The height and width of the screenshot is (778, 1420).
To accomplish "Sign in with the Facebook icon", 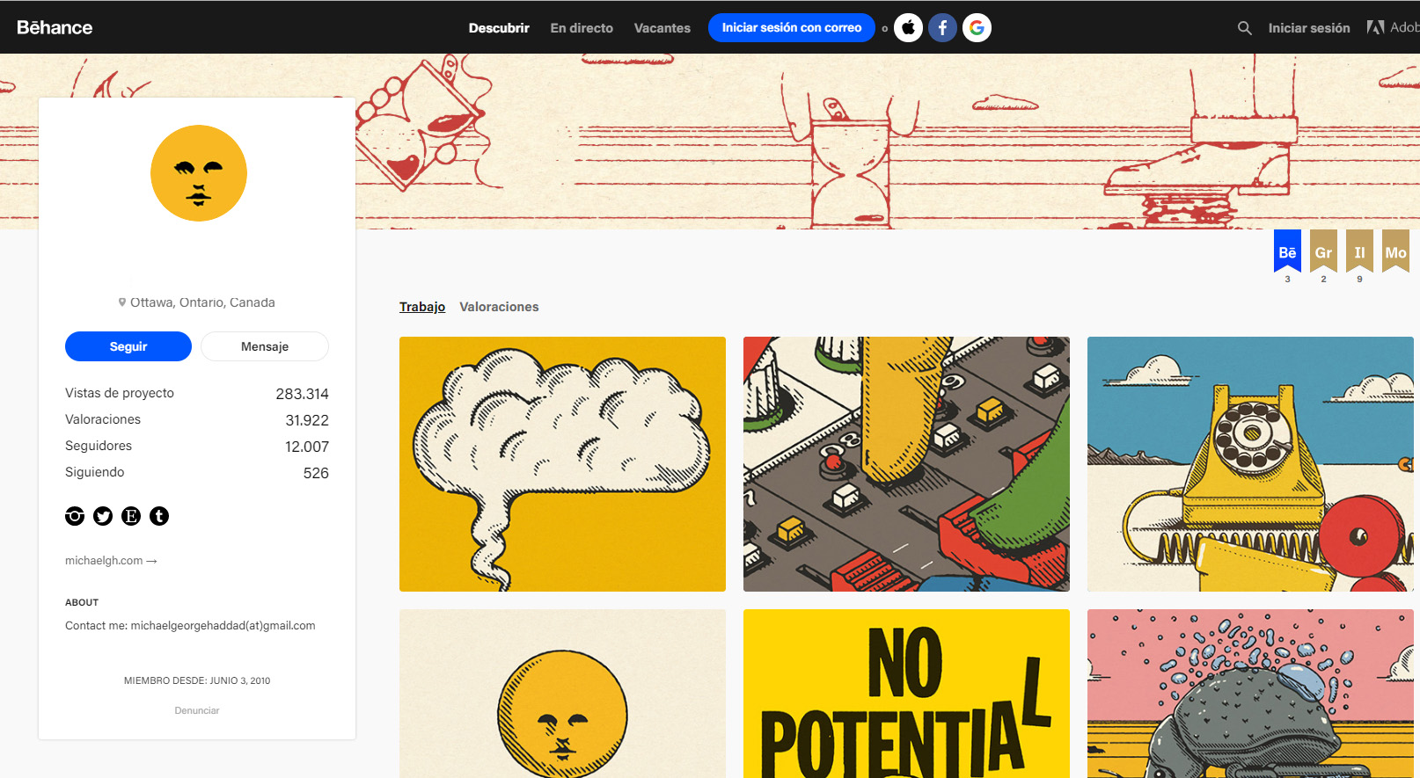I will (x=942, y=28).
